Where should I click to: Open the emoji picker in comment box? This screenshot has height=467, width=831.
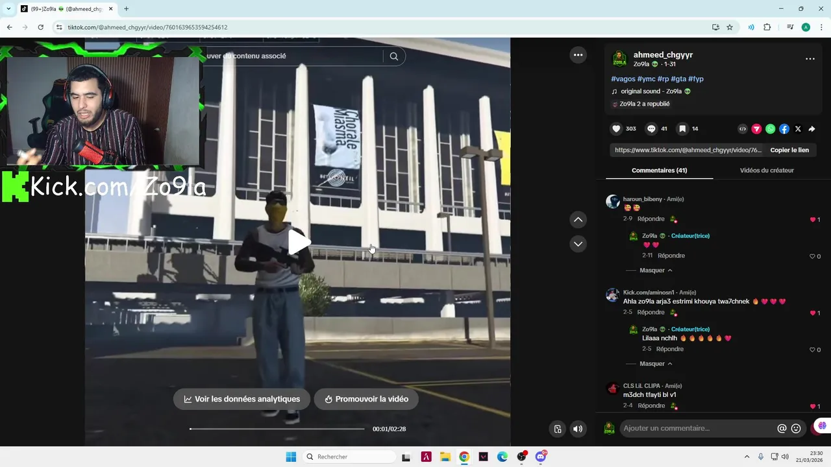pyautogui.click(x=796, y=428)
